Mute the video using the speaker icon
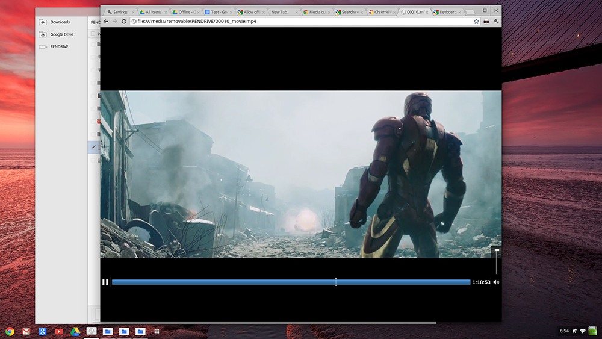602x339 pixels. 497,282
